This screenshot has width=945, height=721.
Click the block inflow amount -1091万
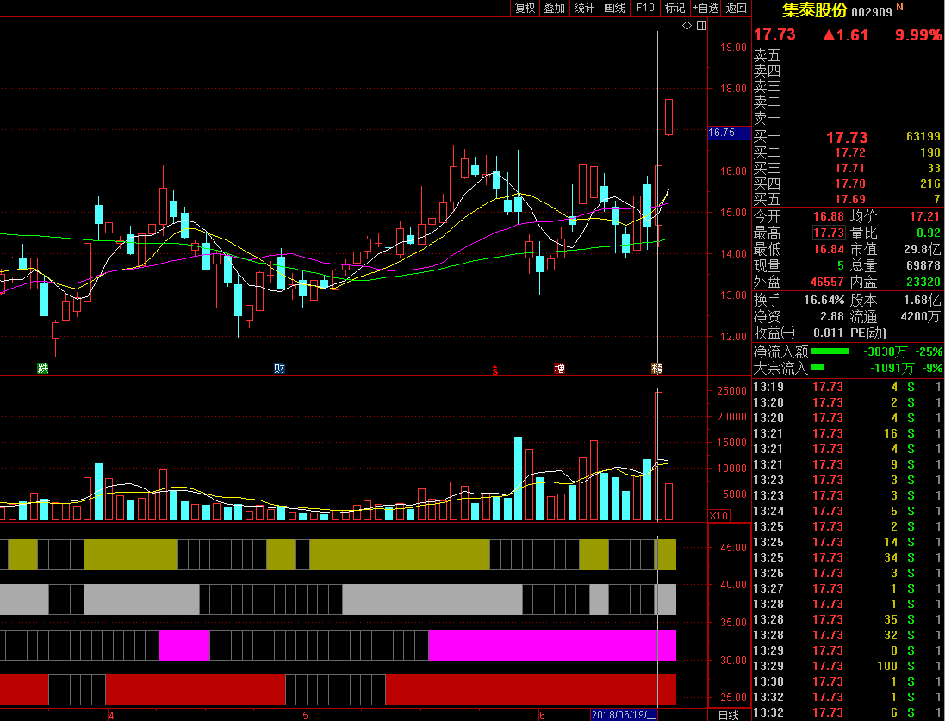tap(892, 368)
